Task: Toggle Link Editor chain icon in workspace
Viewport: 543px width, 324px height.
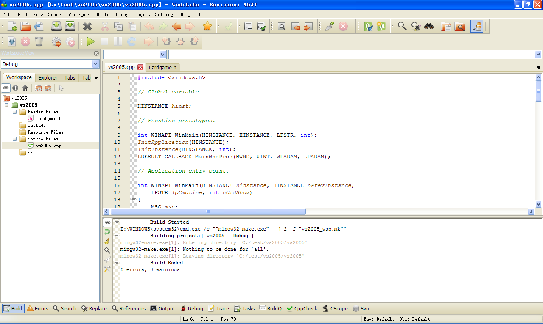Action: [6, 88]
